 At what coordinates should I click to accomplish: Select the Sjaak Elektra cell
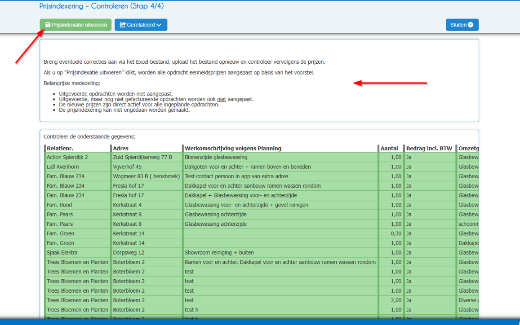point(77,253)
